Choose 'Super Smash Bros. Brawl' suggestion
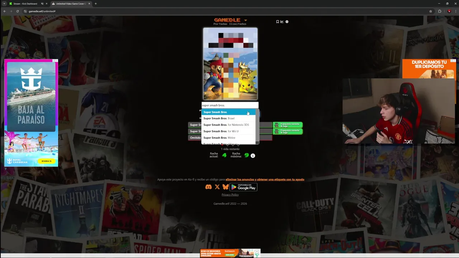 click(228, 118)
